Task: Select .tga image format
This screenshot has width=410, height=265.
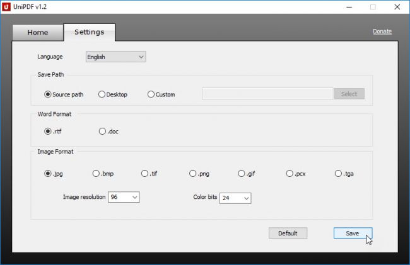Action: pyautogui.click(x=344, y=174)
